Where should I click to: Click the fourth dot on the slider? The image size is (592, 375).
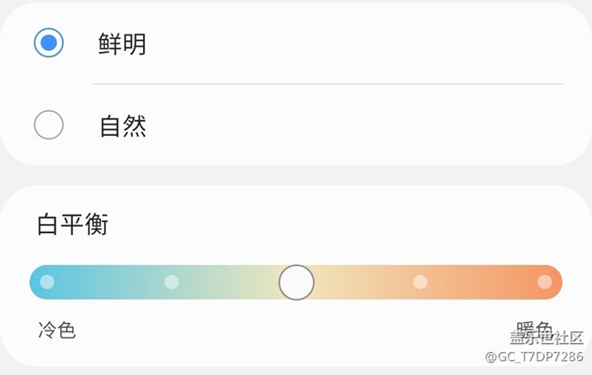(420, 282)
